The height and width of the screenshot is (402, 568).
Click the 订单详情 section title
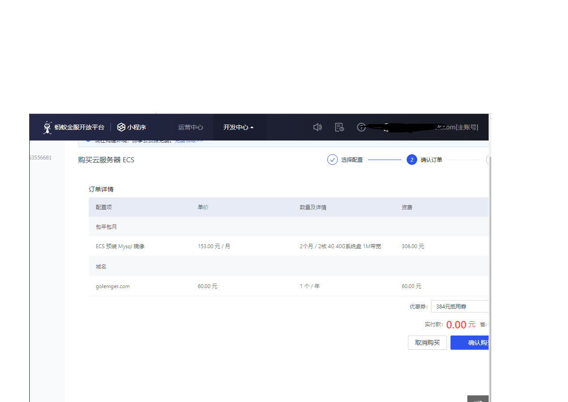[x=101, y=189]
